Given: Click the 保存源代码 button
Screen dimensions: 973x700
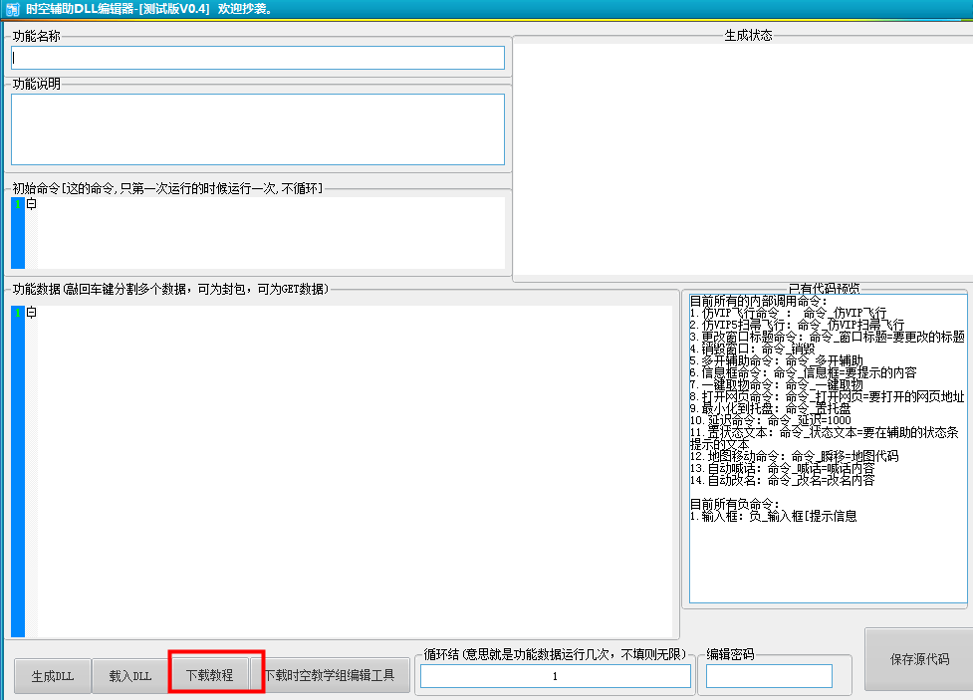Looking at the screenshot, I should 919,659.
